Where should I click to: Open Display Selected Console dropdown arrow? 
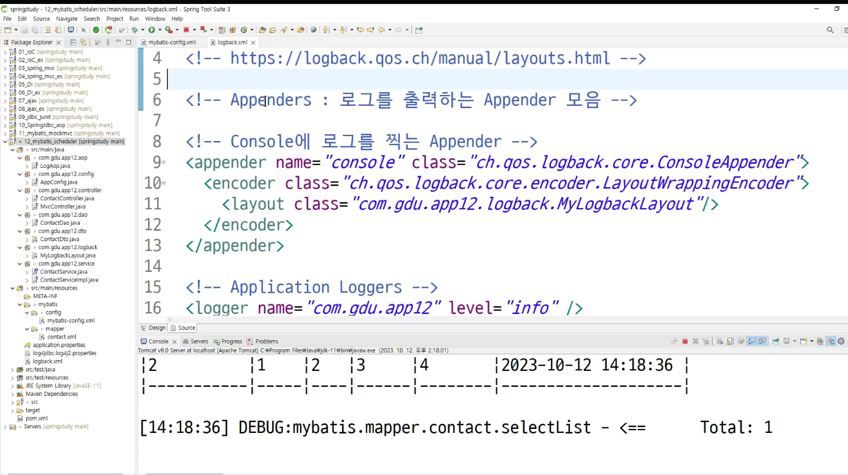[795, 341]
